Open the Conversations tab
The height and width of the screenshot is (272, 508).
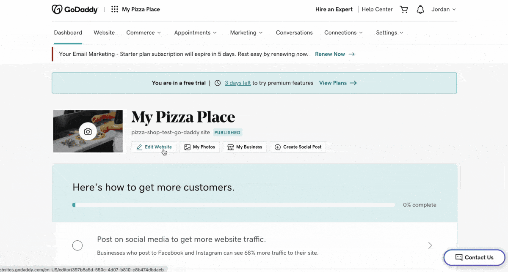pos(294,33)
